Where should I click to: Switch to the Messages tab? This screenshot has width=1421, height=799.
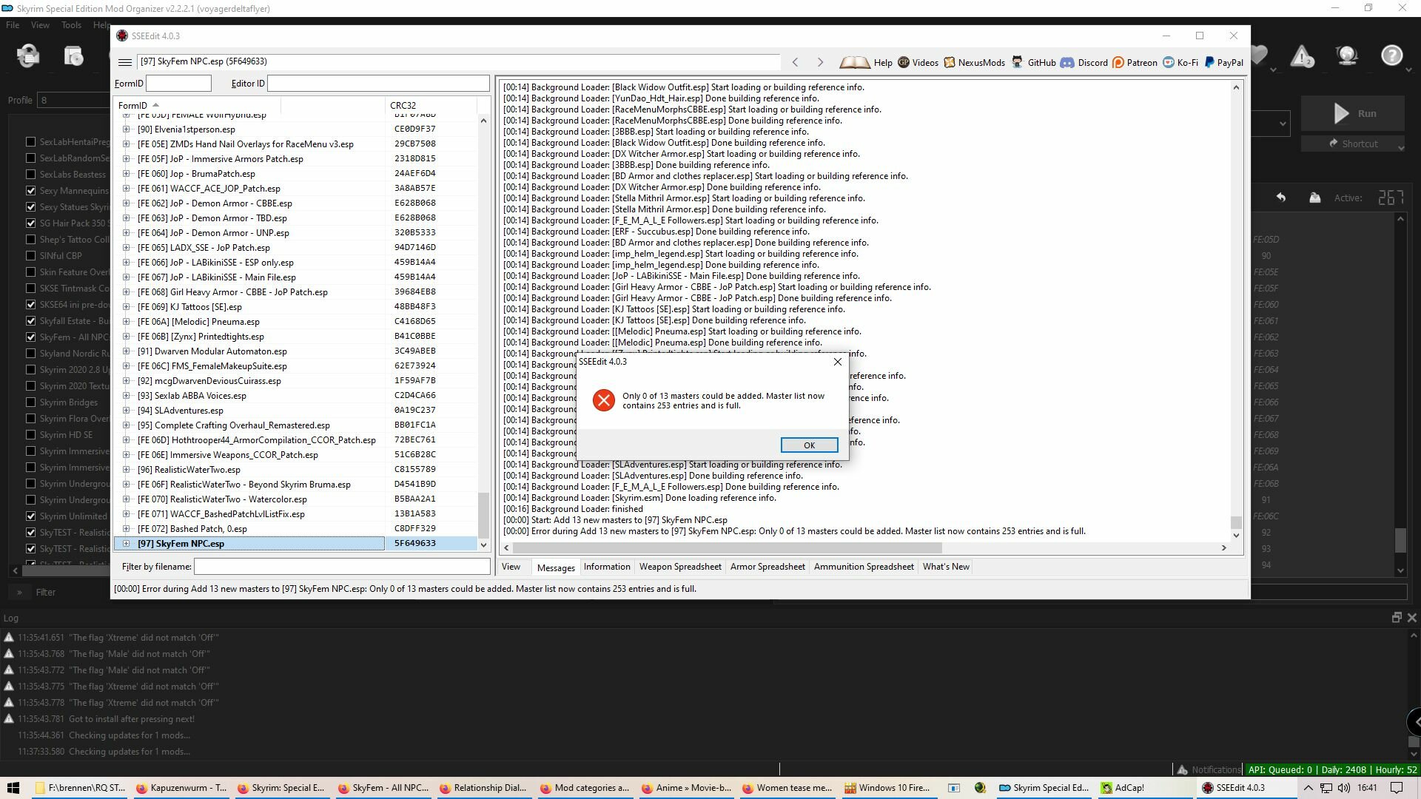pyautogui.click(x=556, y=567)
